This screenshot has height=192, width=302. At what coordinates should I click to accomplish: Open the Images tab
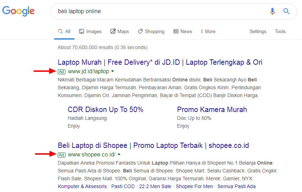coord(90,32)
